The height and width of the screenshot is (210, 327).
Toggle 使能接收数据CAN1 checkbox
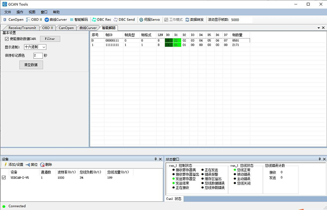pyautogui.click(x=7, y=39)
